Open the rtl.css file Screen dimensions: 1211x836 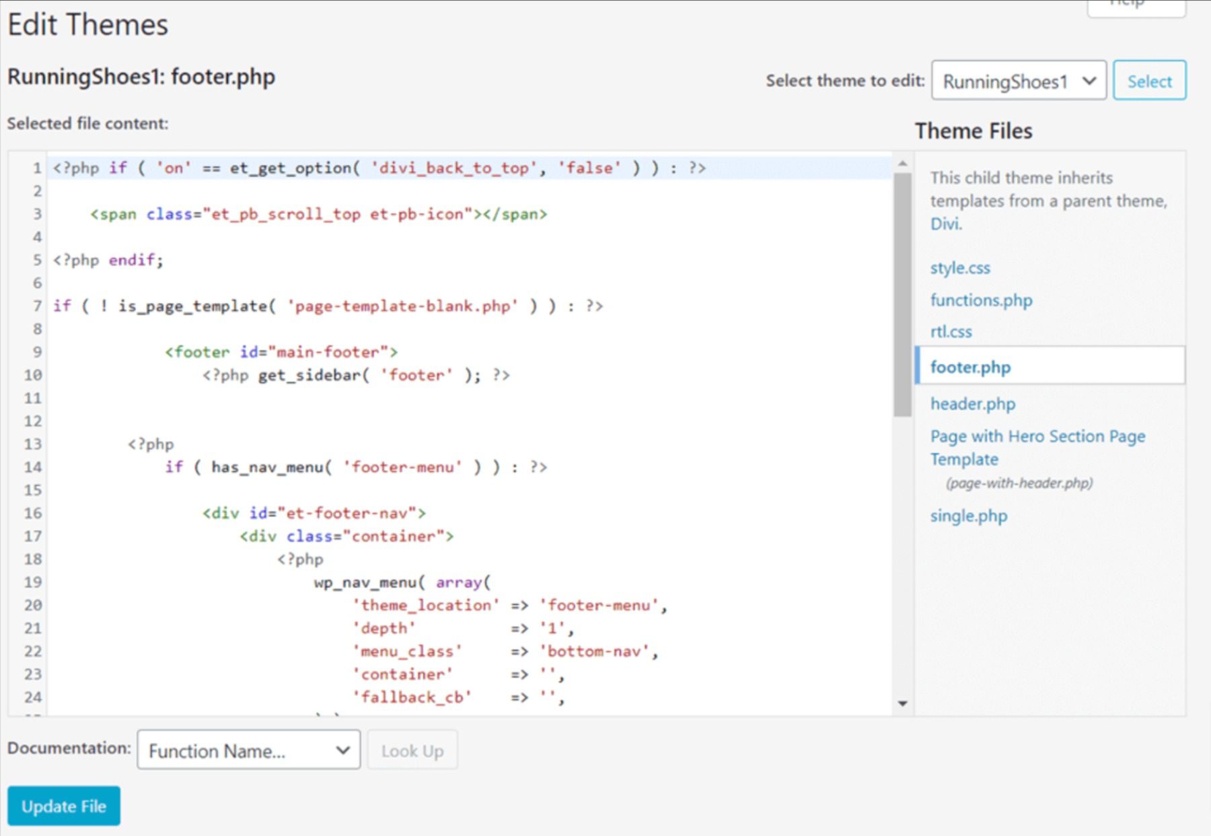tap(950, 331)
